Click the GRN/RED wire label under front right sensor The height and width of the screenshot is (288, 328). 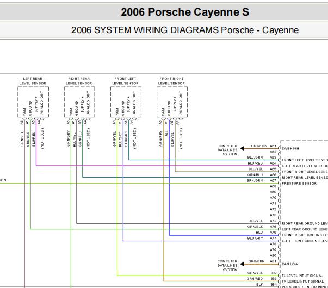point(160,139)
